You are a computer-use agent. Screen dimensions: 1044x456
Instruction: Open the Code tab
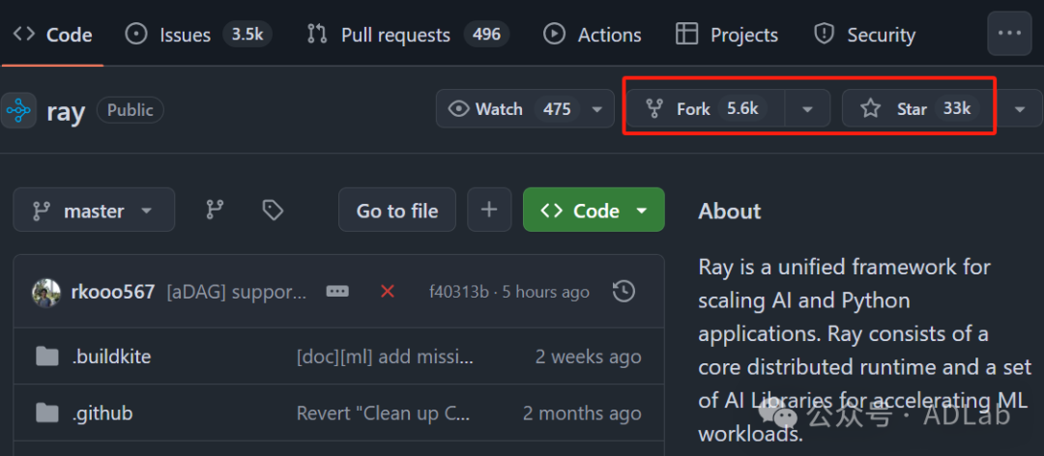click(52, 35)
